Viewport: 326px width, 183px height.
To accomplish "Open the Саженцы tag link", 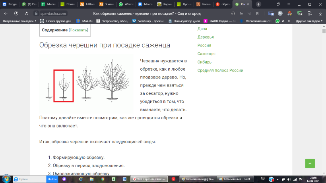I will pos(206,54).
